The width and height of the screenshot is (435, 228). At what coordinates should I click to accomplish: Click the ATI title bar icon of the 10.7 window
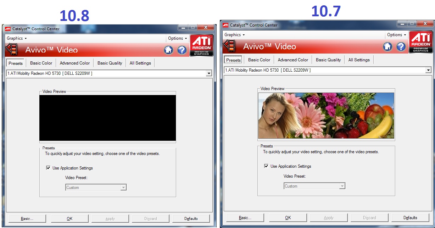(225, 25)
